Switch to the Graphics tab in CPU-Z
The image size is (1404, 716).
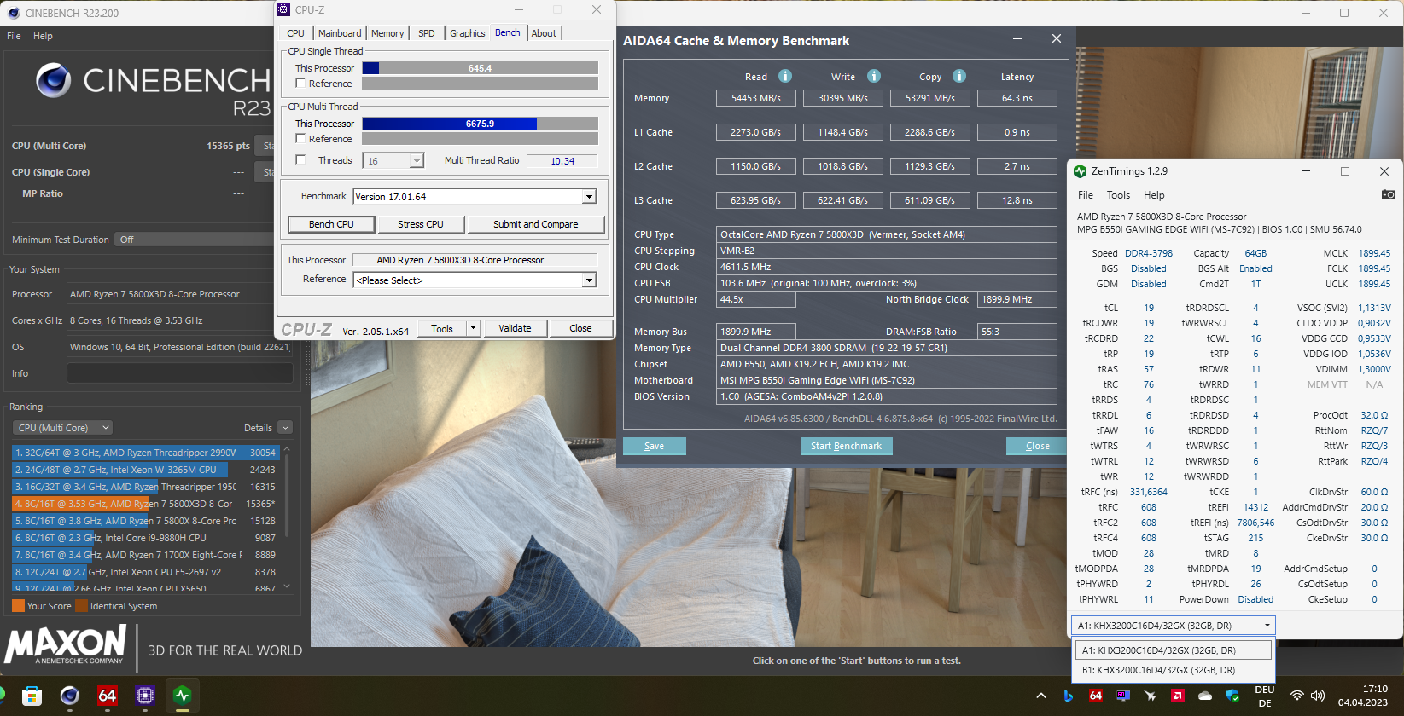tap(468, 33)
